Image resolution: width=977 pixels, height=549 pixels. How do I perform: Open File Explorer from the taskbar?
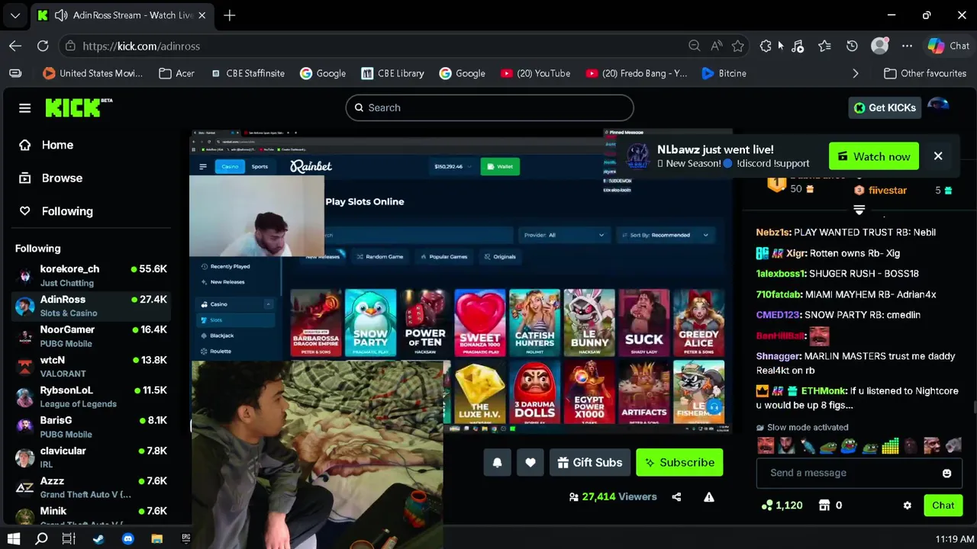coord(156,539)
